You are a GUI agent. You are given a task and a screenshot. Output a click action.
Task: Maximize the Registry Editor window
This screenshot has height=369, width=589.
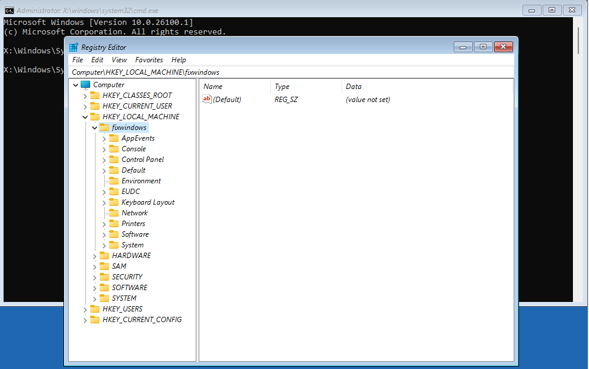pyautogui.click(x=483, y=47)
